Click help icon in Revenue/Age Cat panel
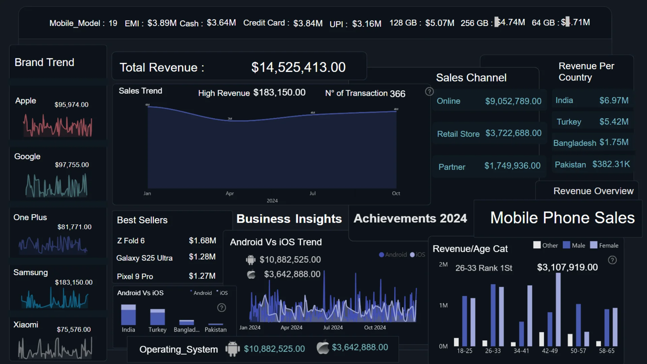This screenshot has height=364, width=647. (x=612, y=260)
